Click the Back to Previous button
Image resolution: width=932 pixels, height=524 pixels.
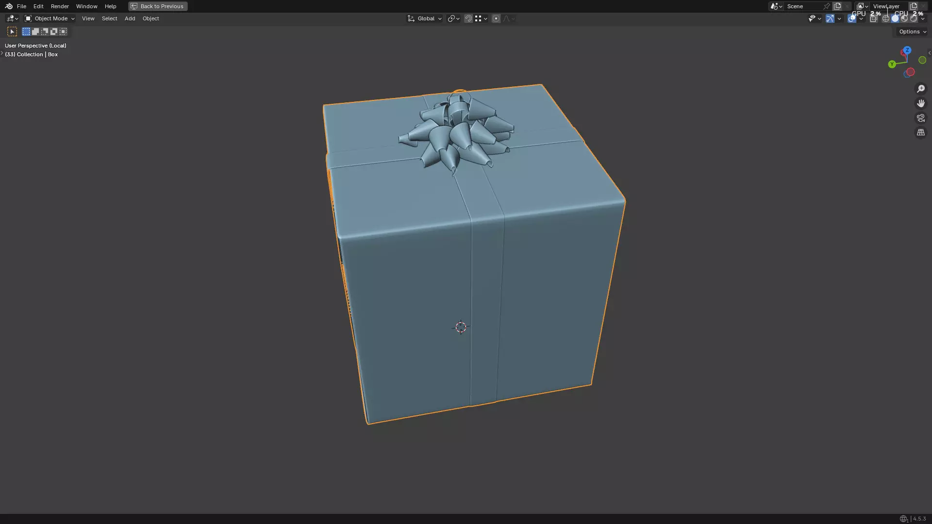click(158, 6)
